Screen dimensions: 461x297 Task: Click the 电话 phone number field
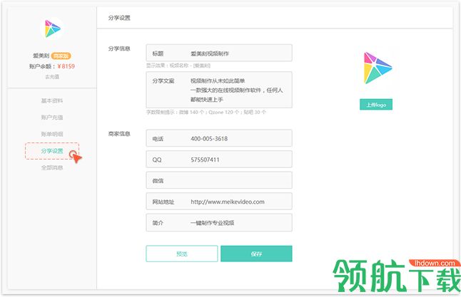click(219, 138)
